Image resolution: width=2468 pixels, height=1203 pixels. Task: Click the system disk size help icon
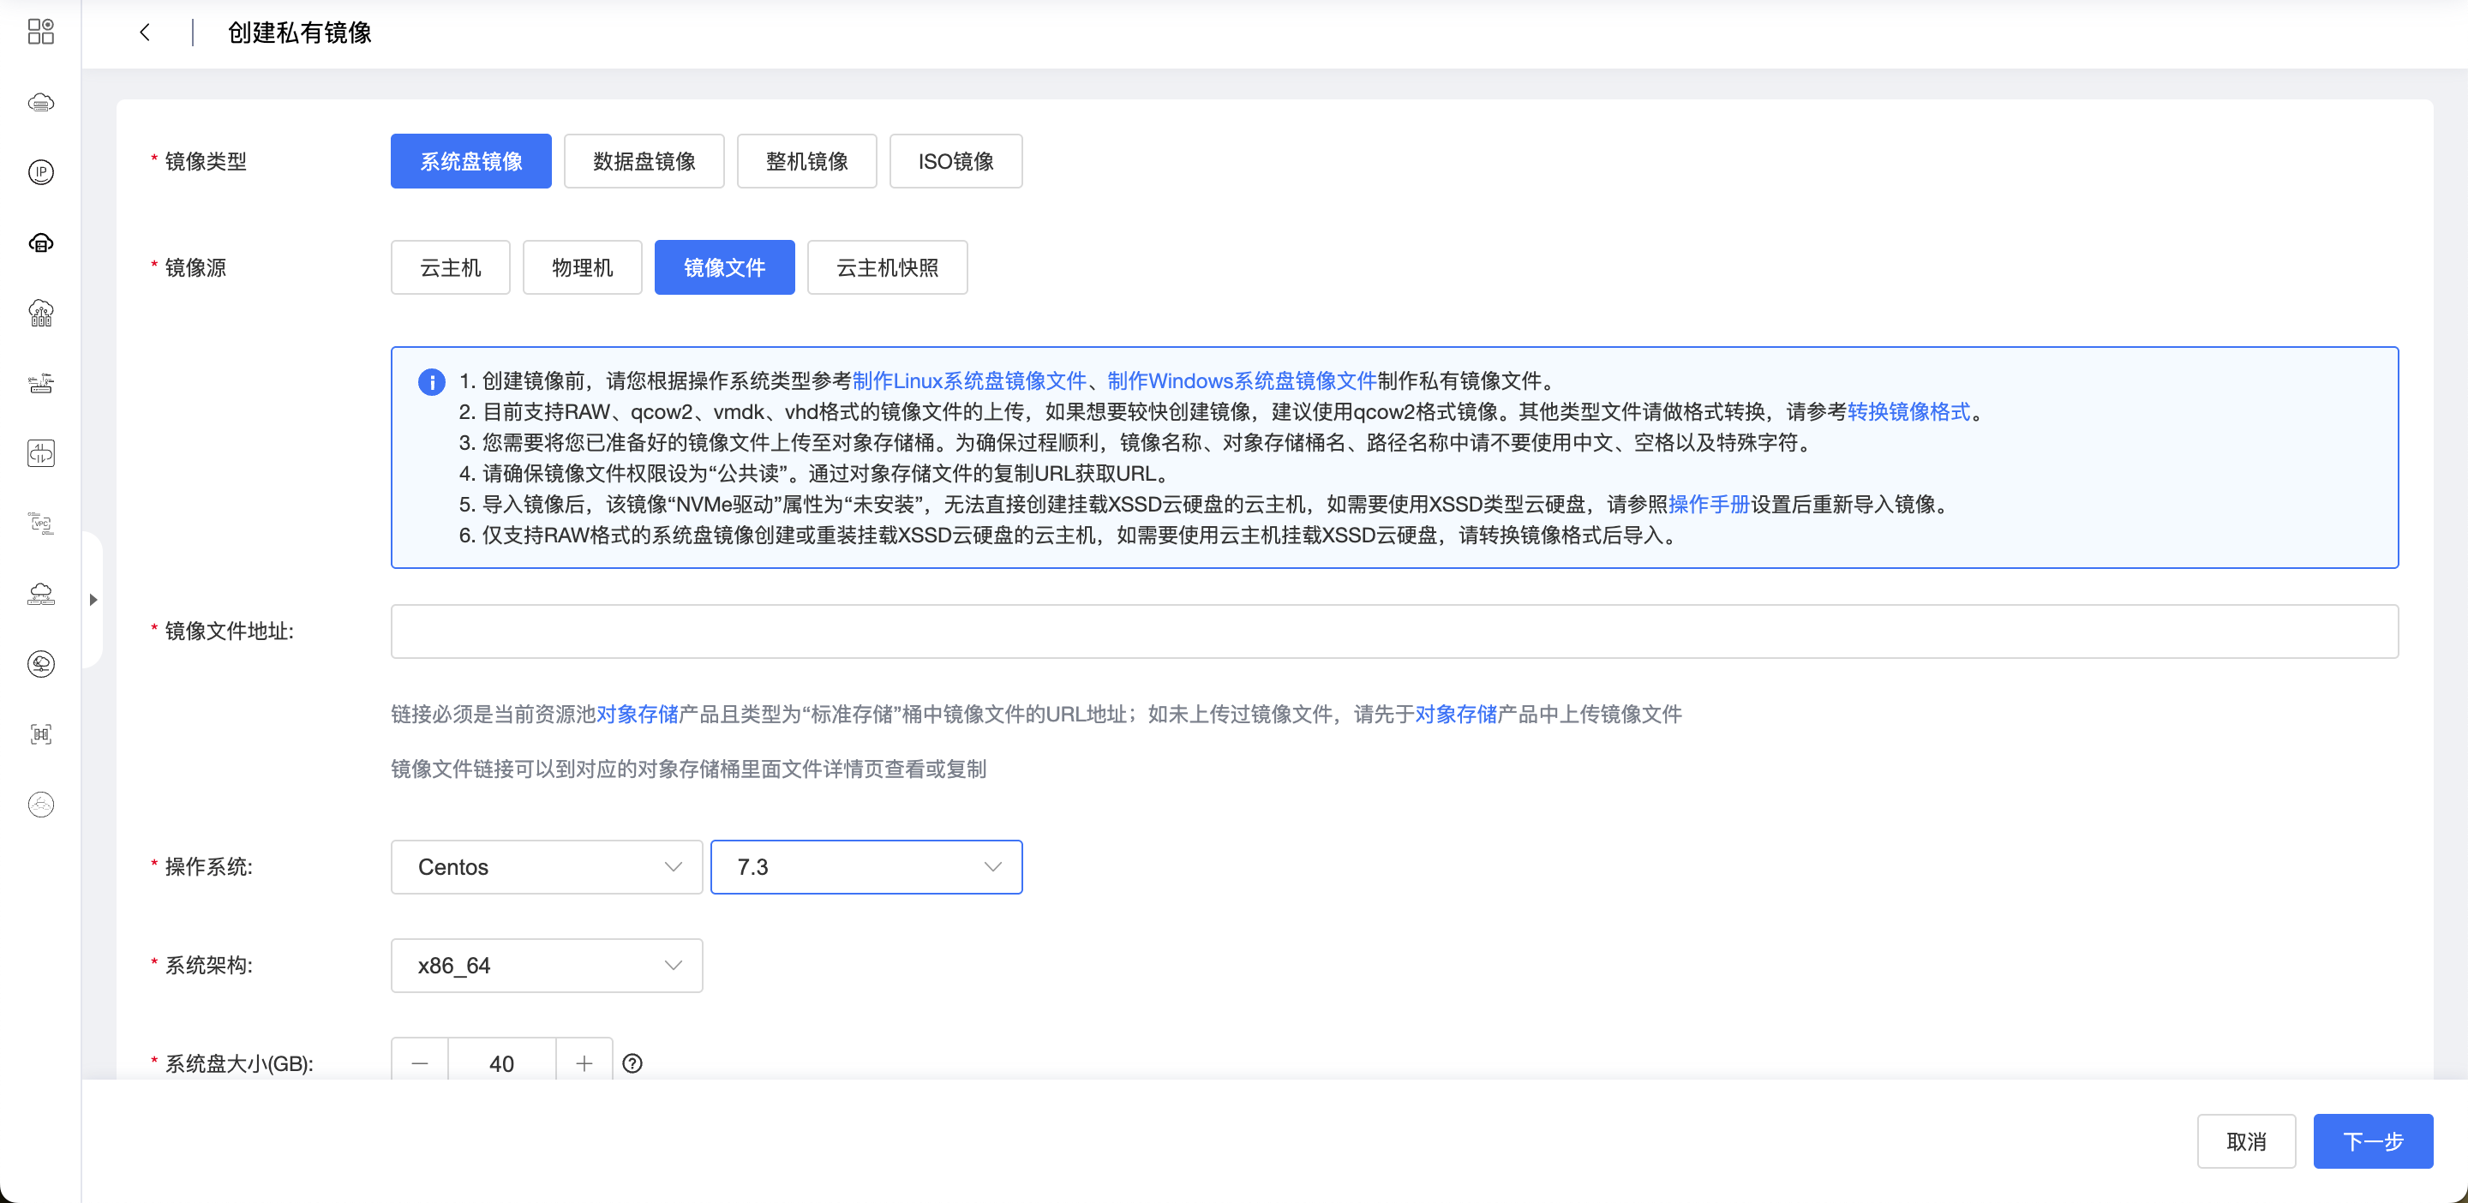[632, 1063]
